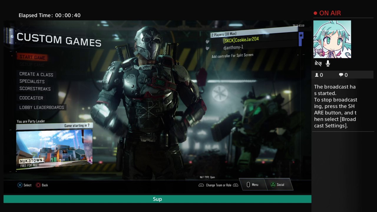This screenshot has height=212, width=377.
Task: Click the triangle icon beside Social
Action: [273, 185]
